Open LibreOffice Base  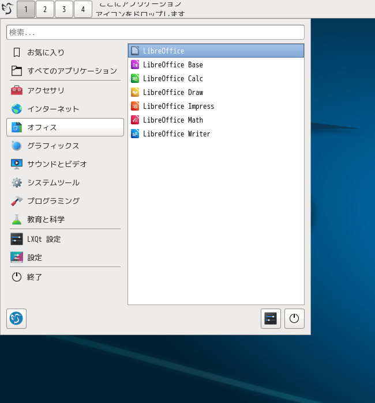tap(172, 65)
